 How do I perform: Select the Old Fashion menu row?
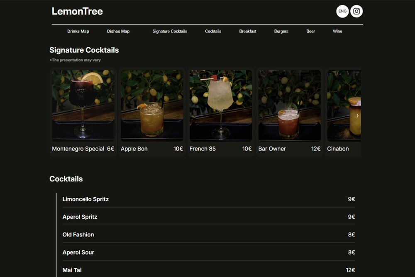[x=207, y=234]
